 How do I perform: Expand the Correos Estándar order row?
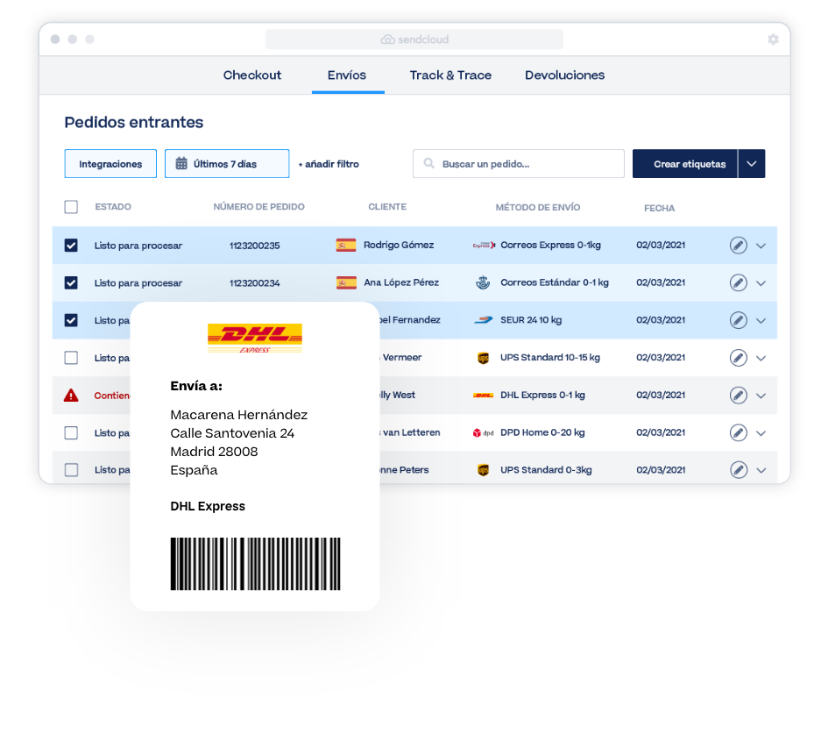761,283
